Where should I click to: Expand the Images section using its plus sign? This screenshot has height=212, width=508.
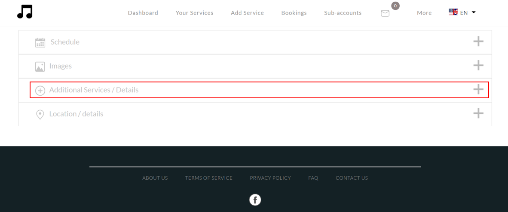pyautogui.click(x=478, y=66)
